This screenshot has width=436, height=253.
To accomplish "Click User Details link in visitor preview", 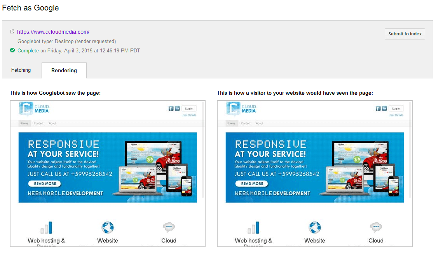I will point(396,115).
